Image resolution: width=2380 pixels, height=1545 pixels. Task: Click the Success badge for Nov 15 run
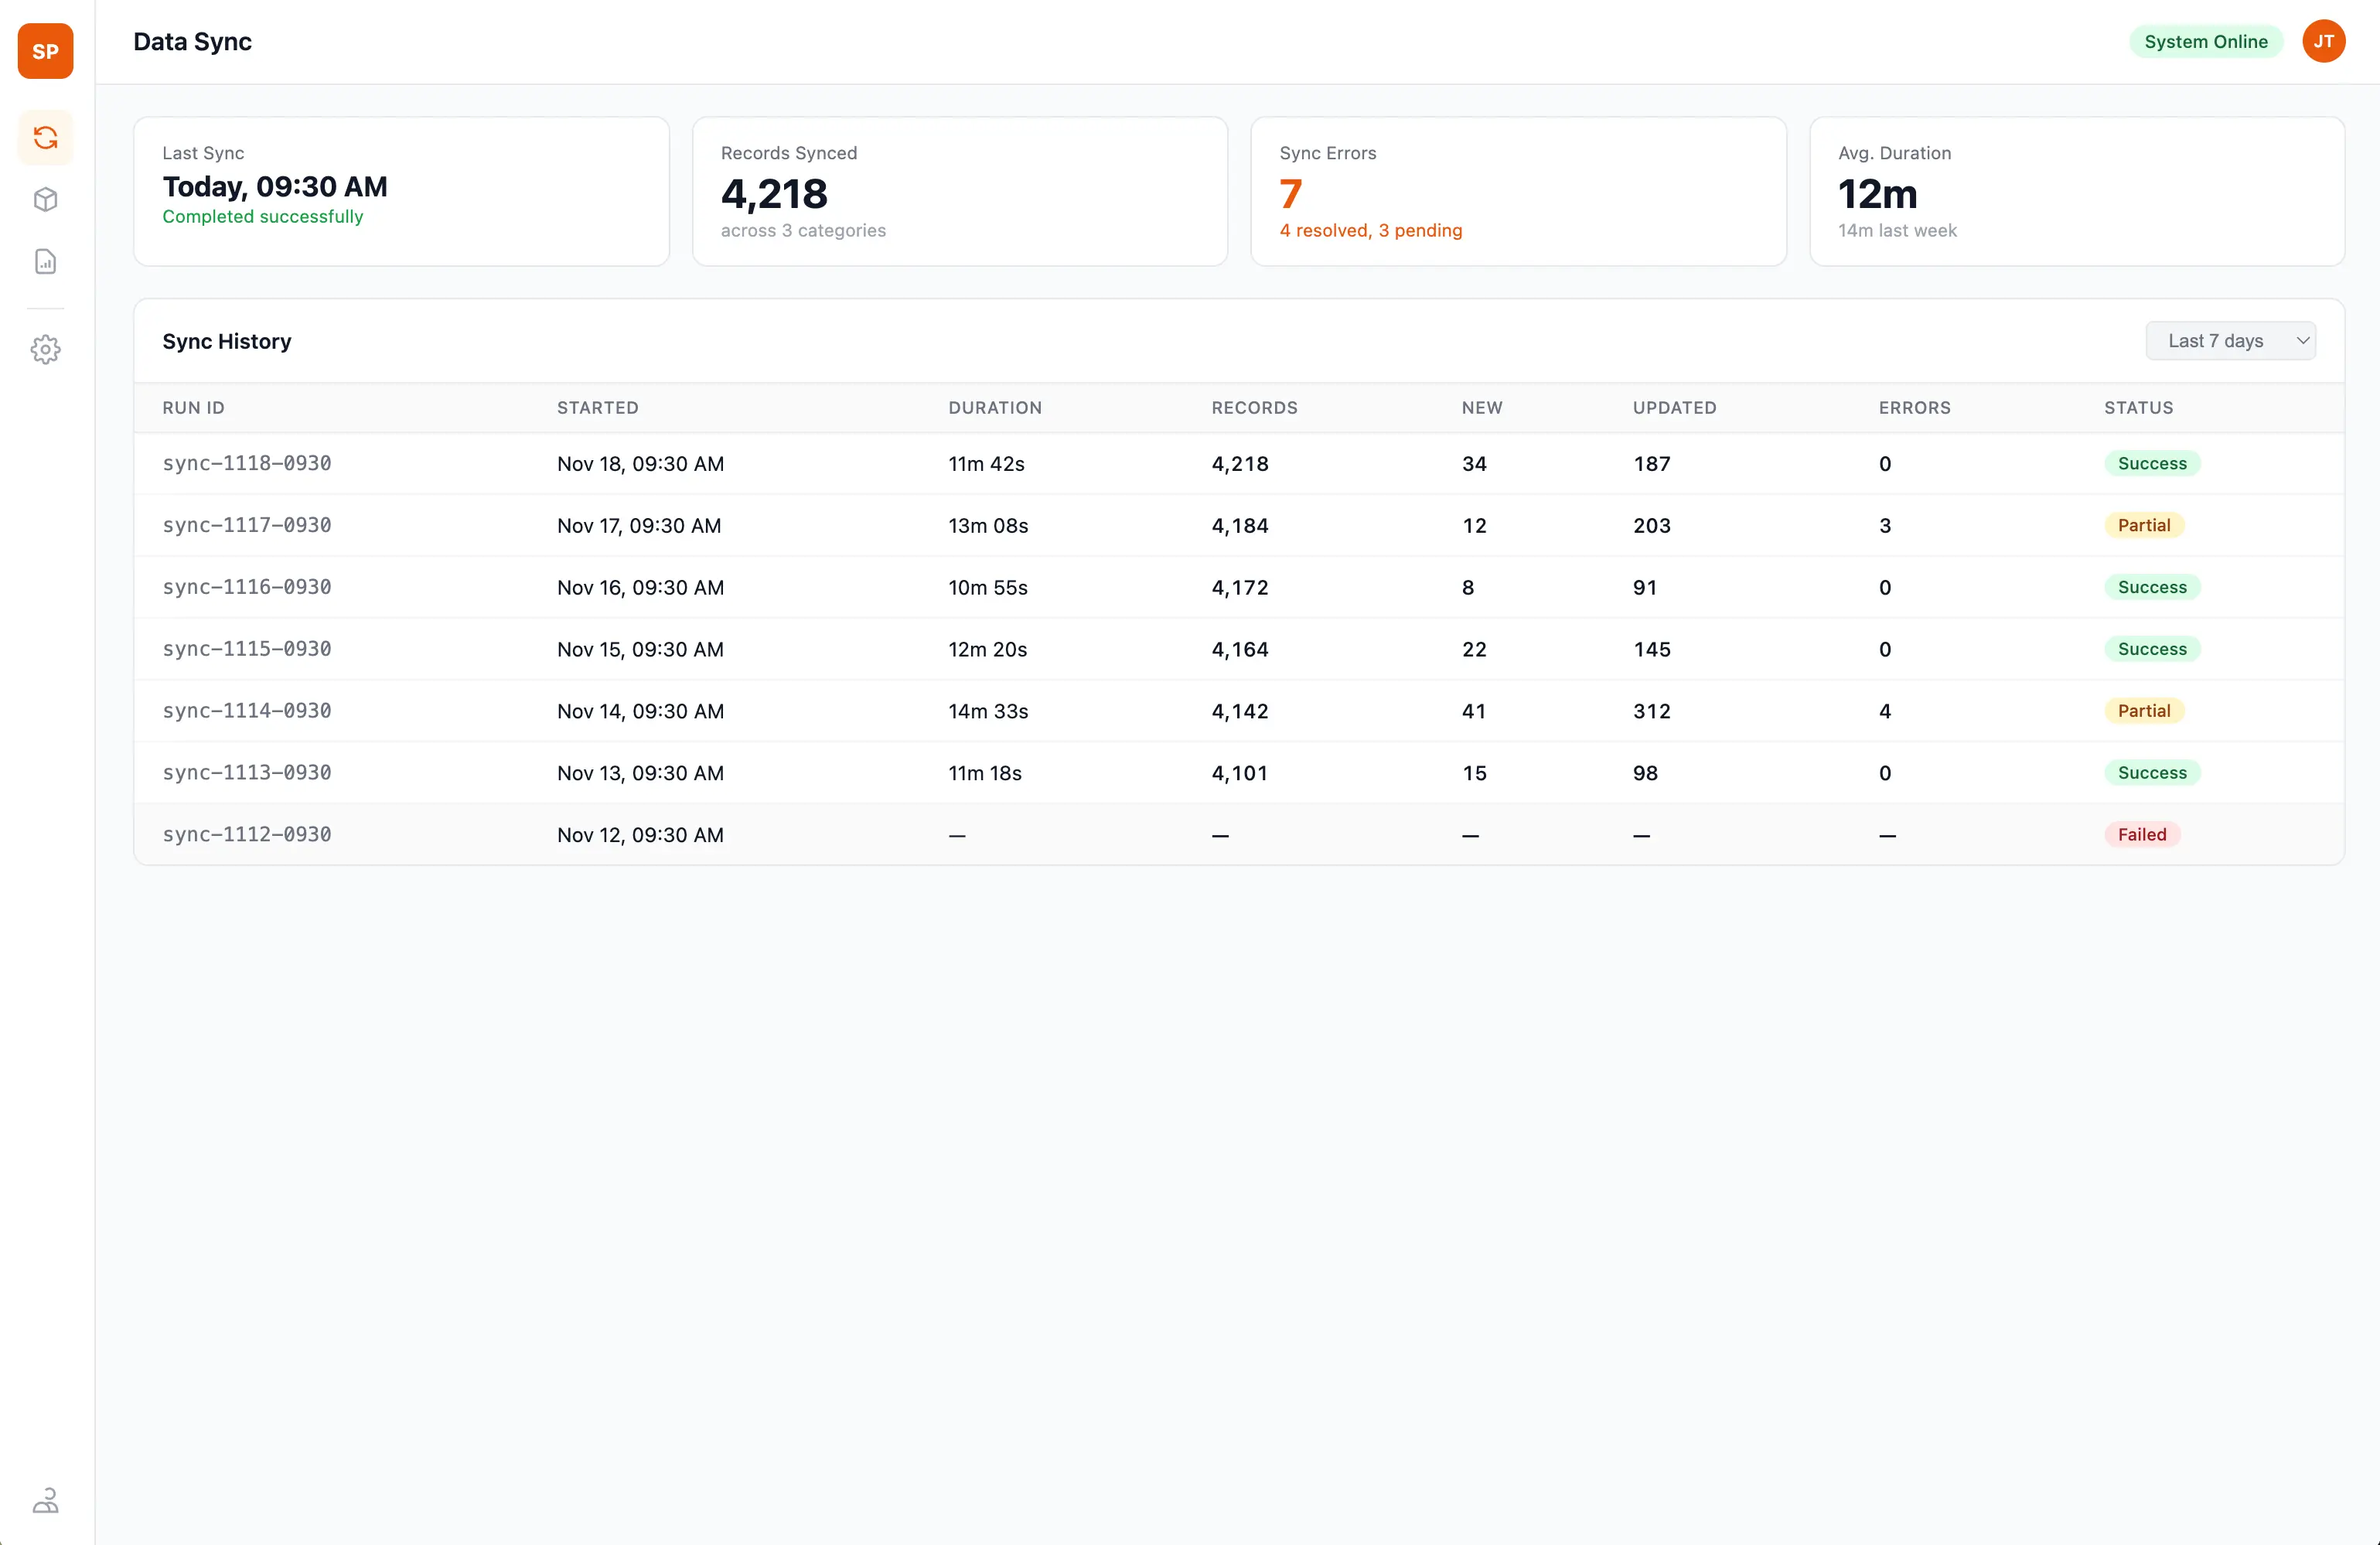2151,649
